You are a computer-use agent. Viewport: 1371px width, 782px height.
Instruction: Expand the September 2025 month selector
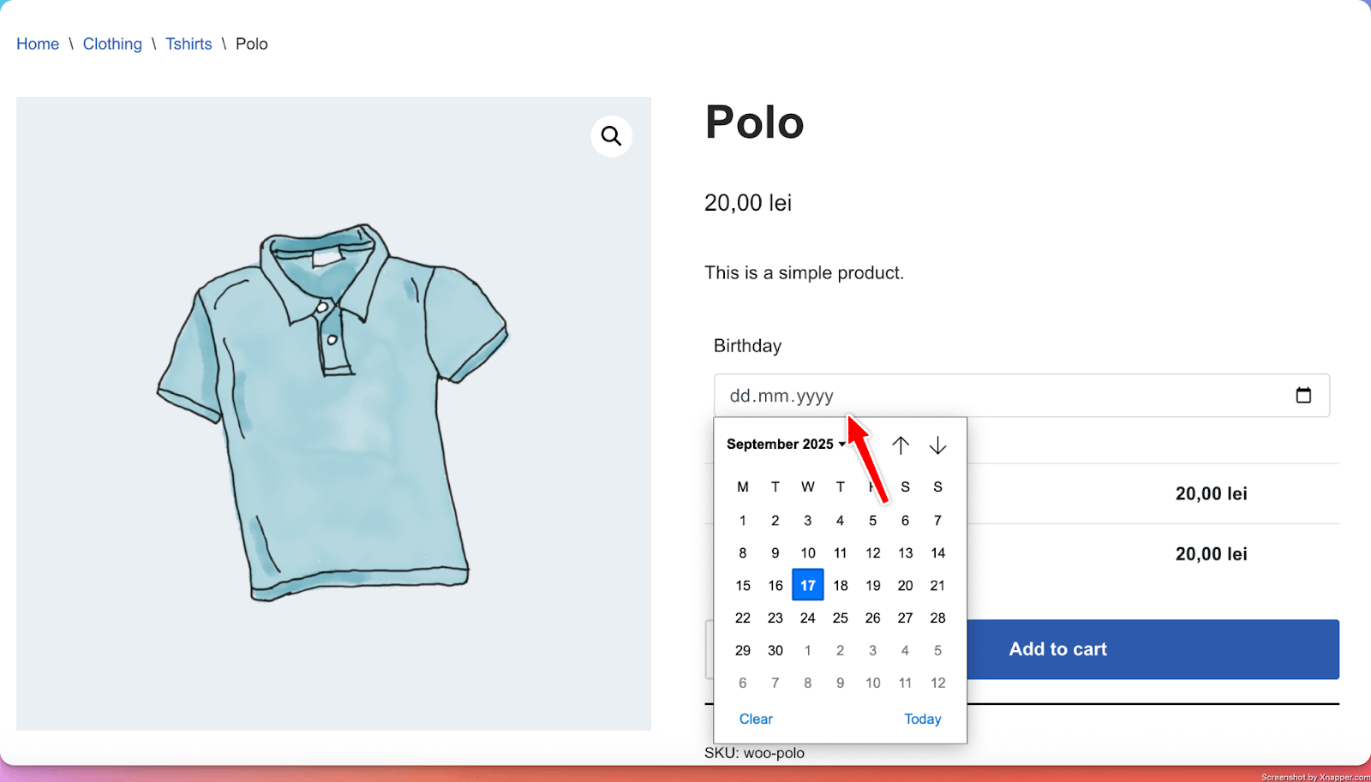(786, 444)
